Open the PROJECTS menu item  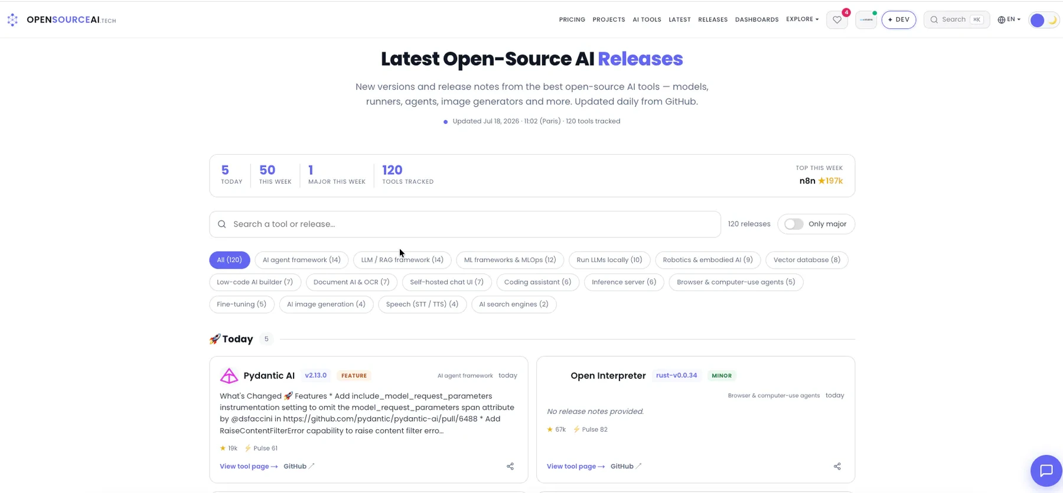tap(608, 19)
